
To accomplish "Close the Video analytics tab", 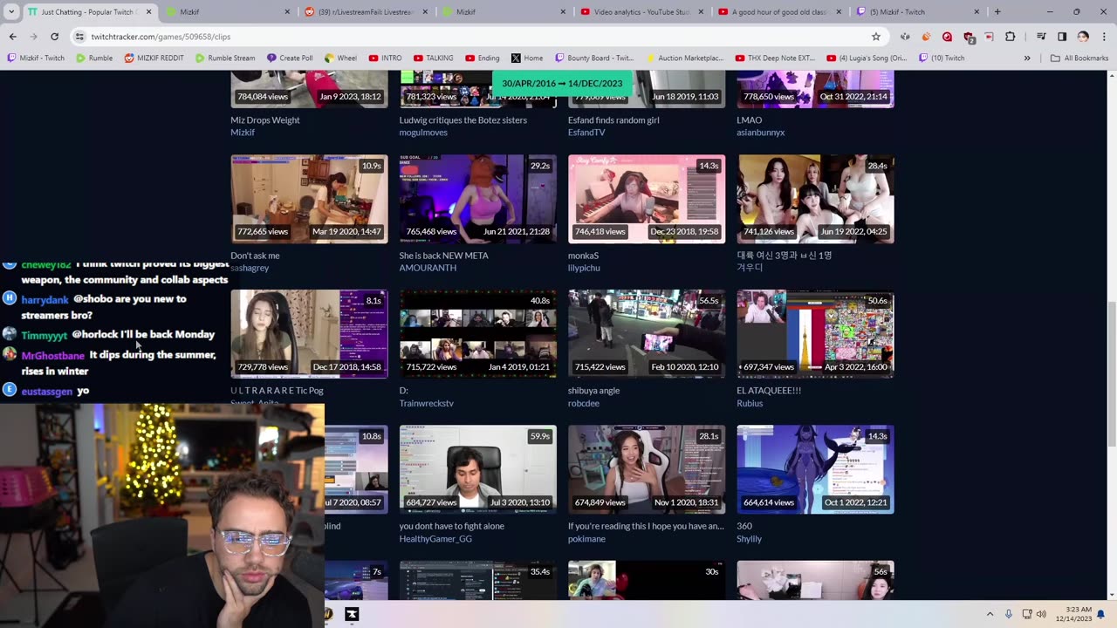I will tap(701, 12).
